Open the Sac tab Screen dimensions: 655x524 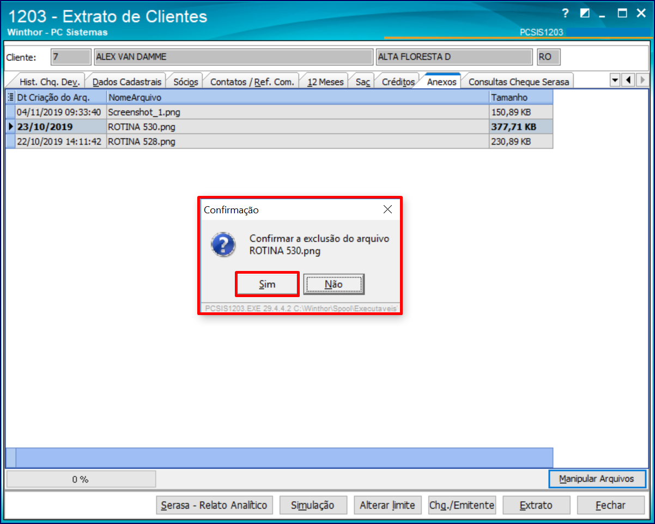tap(362, 82)
